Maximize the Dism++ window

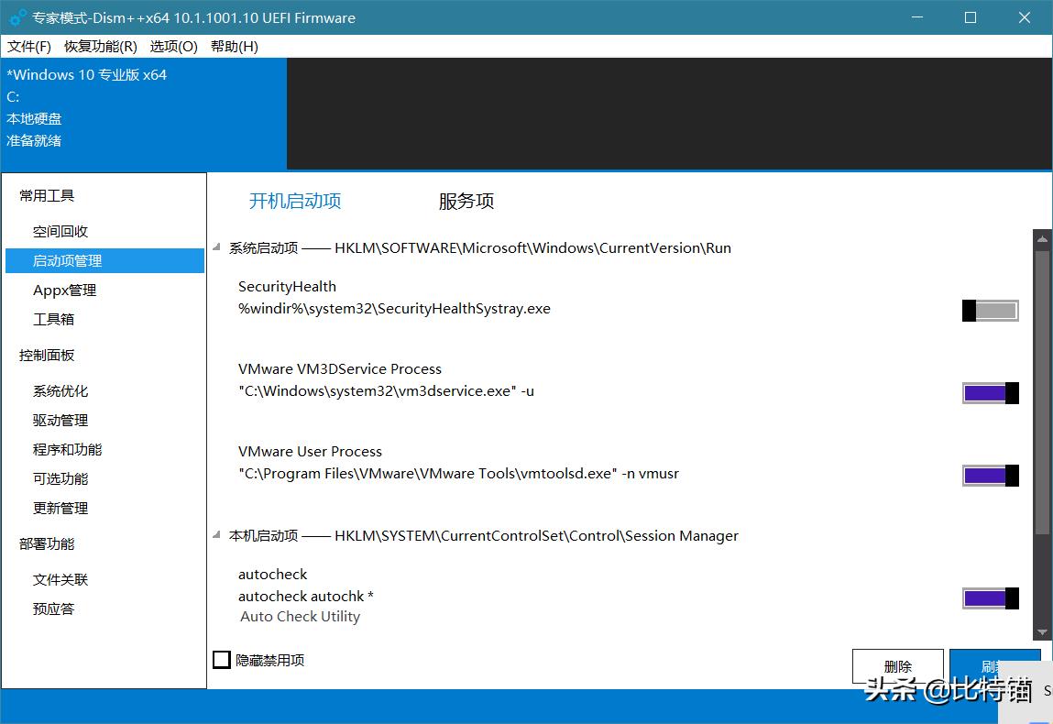point(971,17)
